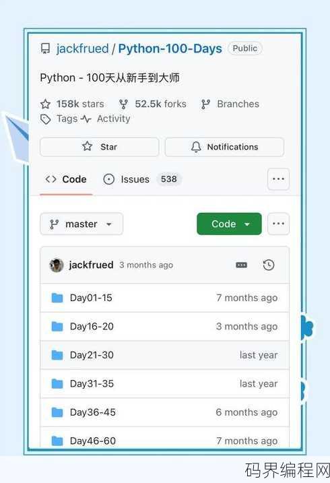
Task: Open the more options menu beside green Code
Action: click(278, 224)
